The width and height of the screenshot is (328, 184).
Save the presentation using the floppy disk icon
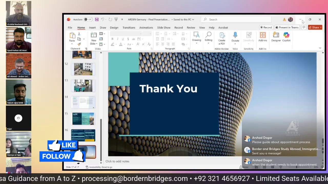tap(97, 19)
